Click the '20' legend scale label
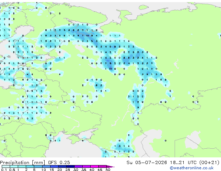 click(60, 170)
